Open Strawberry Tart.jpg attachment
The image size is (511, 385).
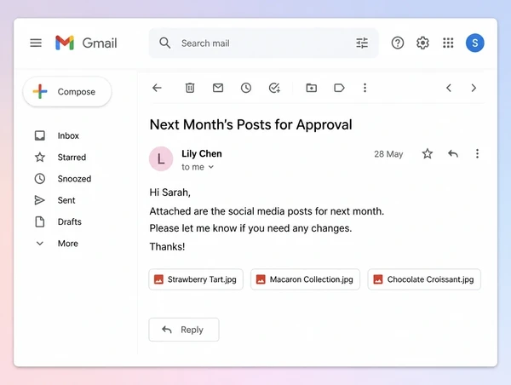[x=196, y=279]
